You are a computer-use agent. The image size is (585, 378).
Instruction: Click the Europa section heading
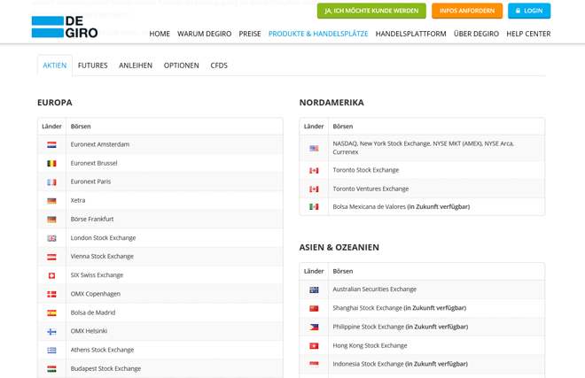tap(55, 103)
